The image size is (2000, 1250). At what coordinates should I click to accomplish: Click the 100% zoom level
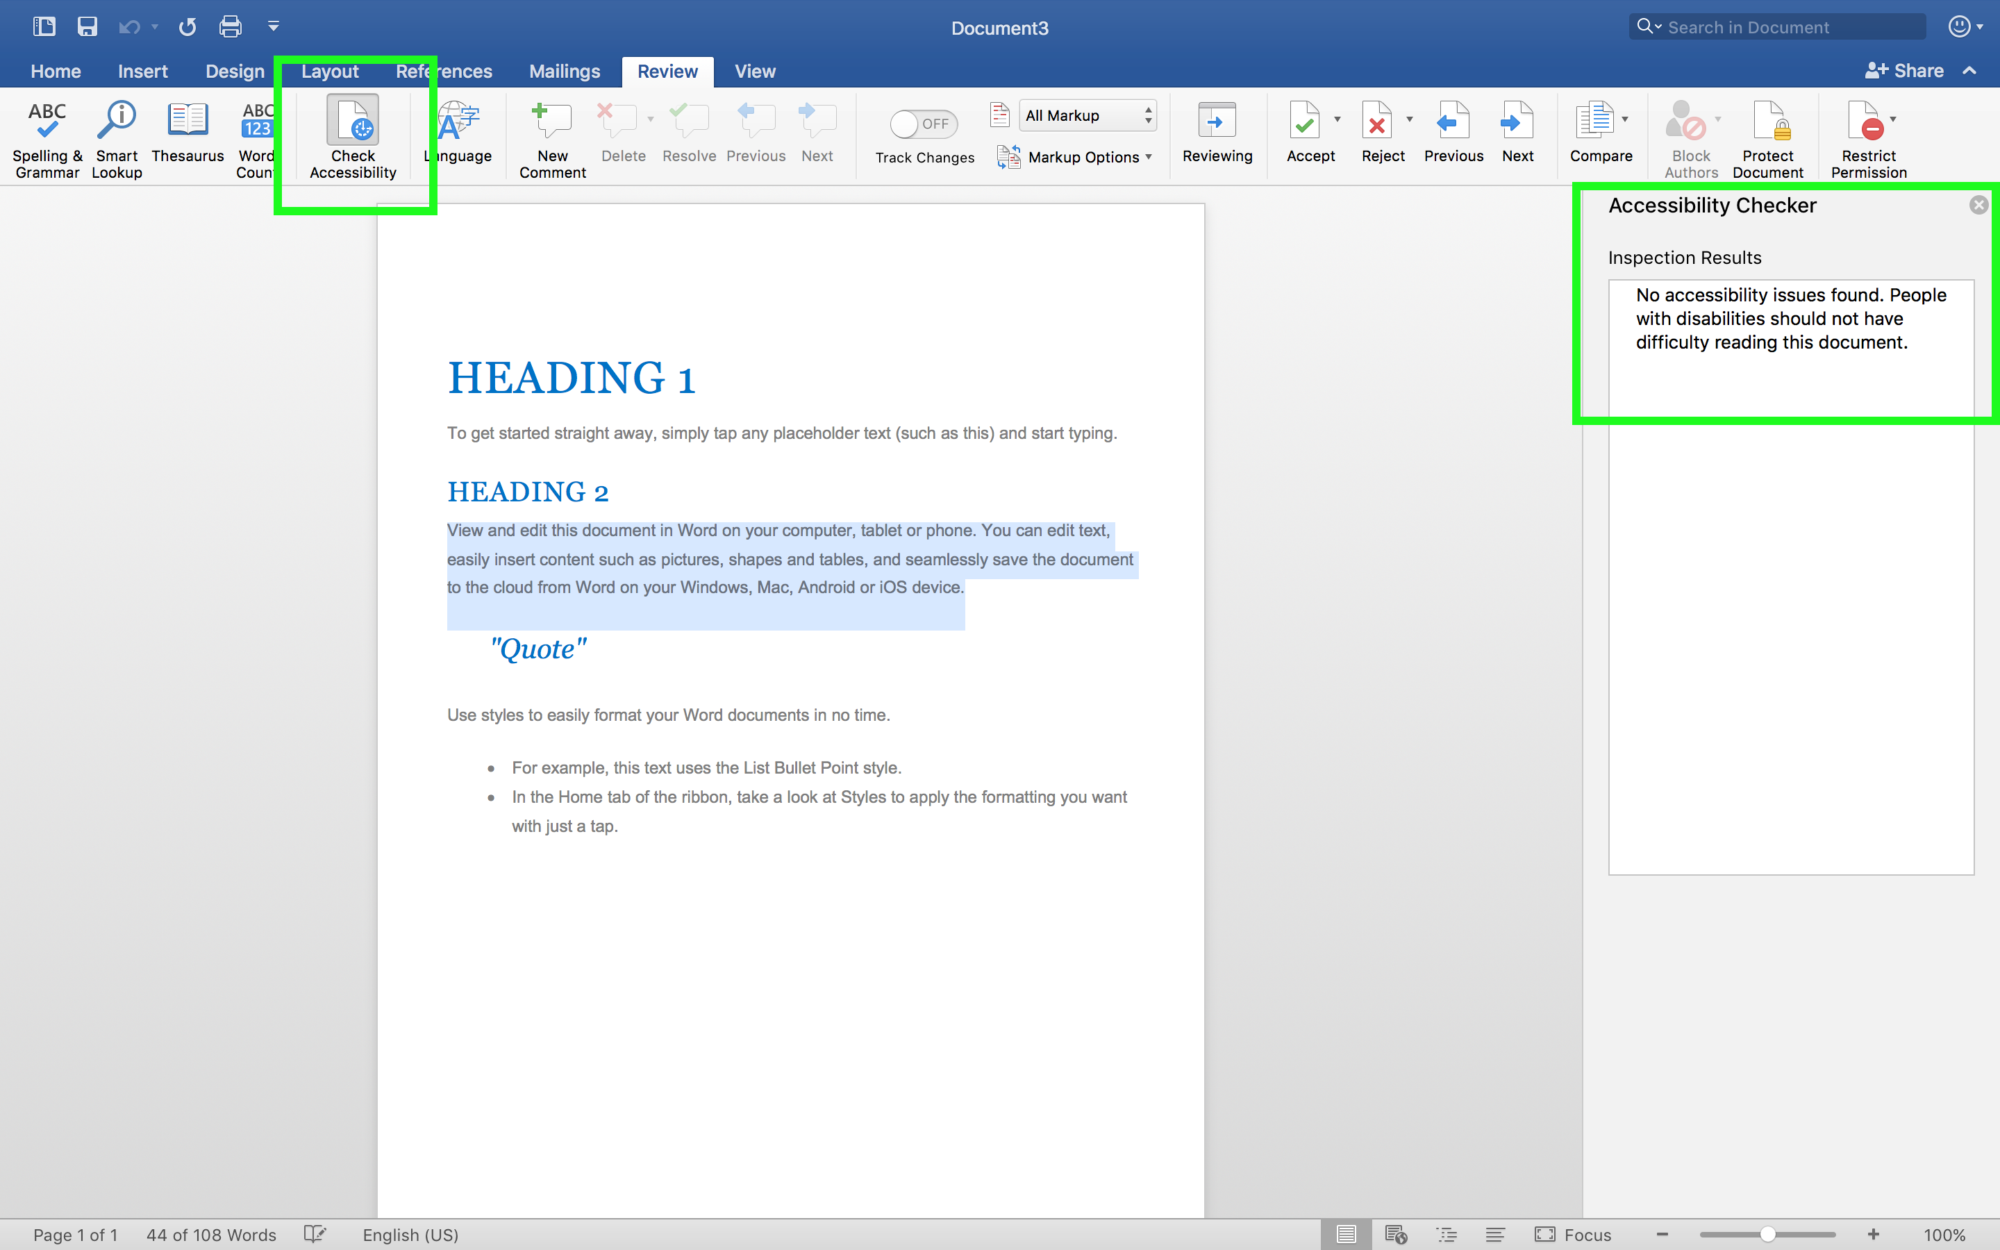pos(1944,1234)
